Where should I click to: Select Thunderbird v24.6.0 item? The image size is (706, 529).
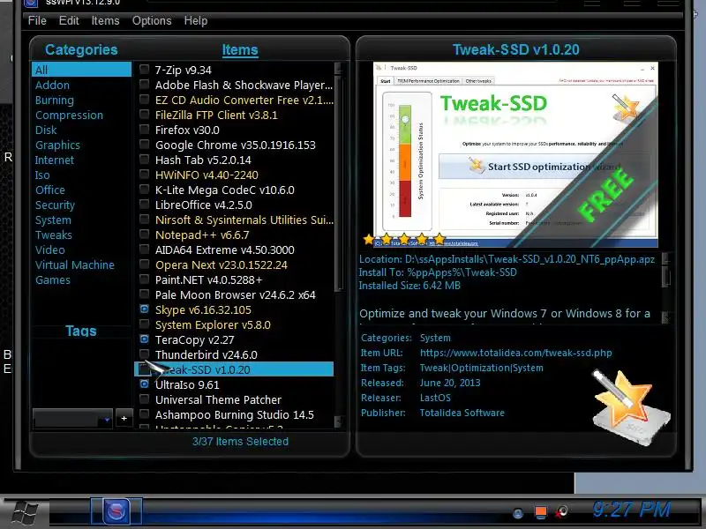pyautogui.click(x=207, y=355)
